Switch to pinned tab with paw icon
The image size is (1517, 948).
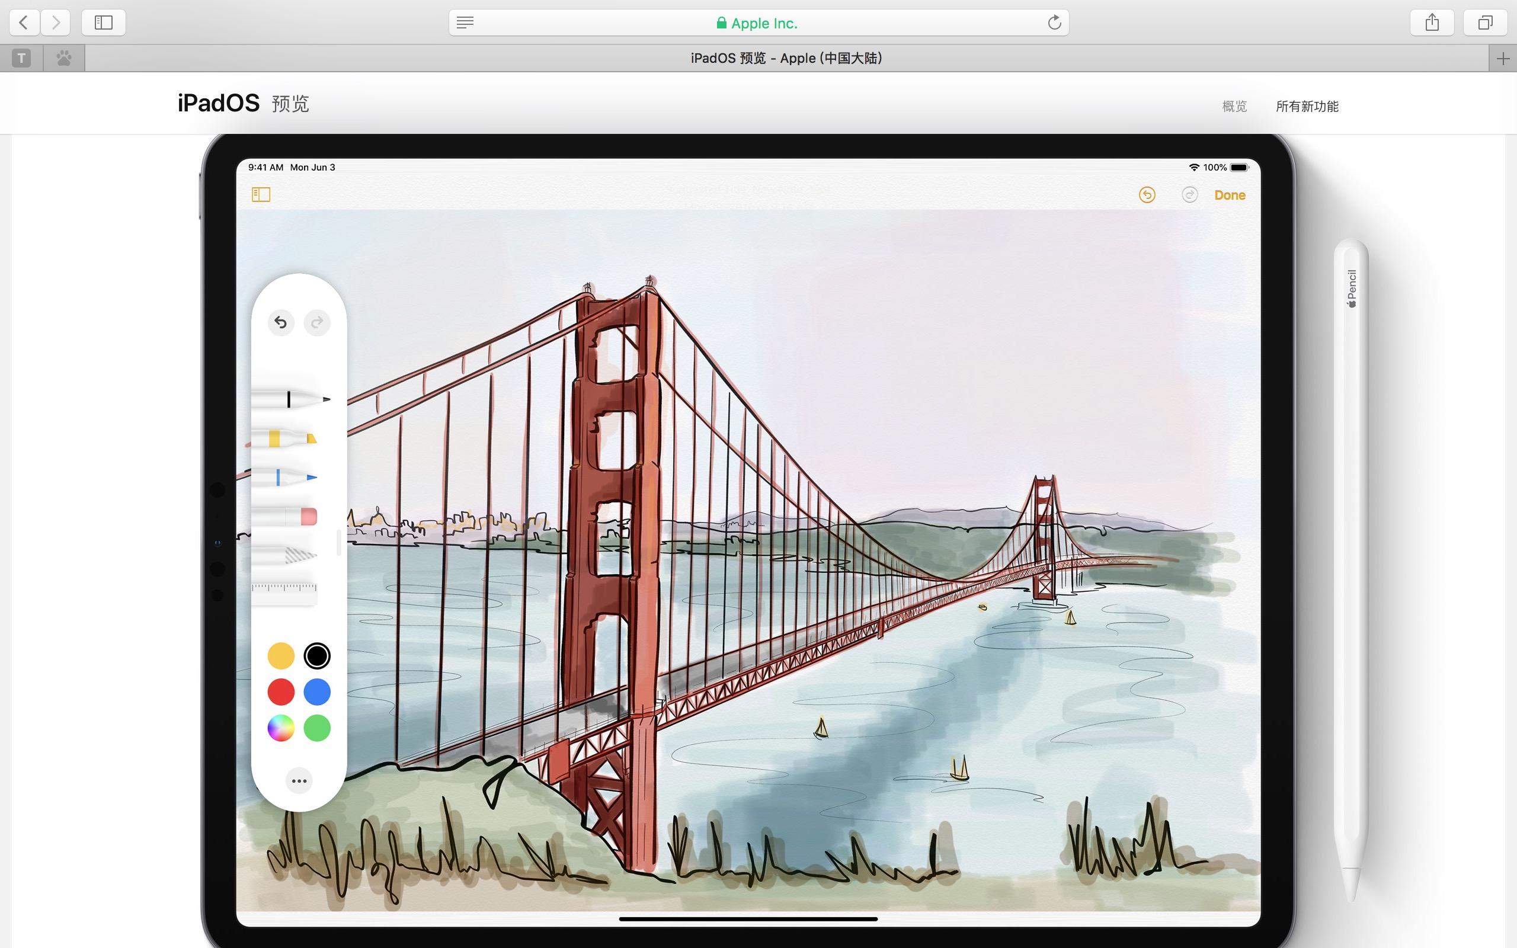tap(64, 58)
